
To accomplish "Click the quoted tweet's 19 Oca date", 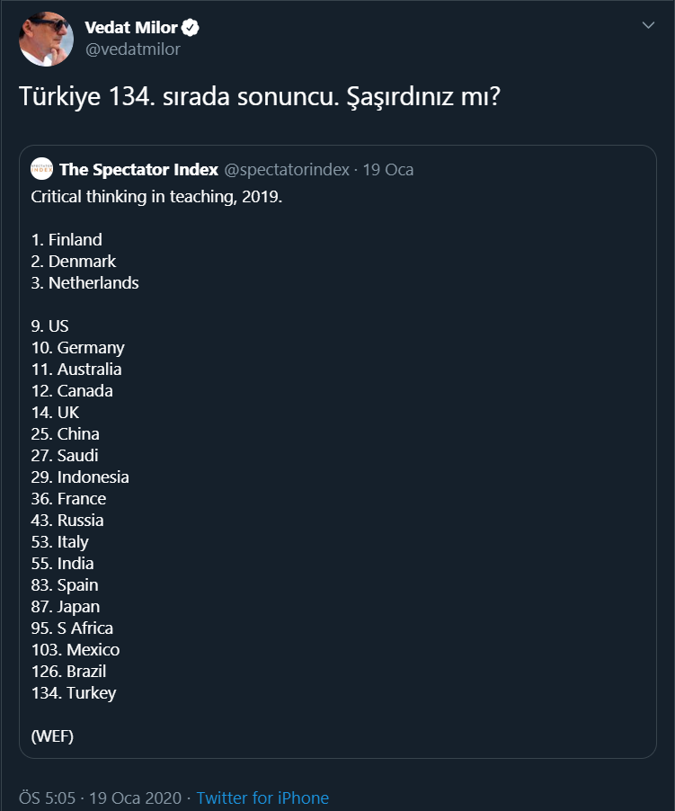I will pyautogui.click(x=387, y=169).
